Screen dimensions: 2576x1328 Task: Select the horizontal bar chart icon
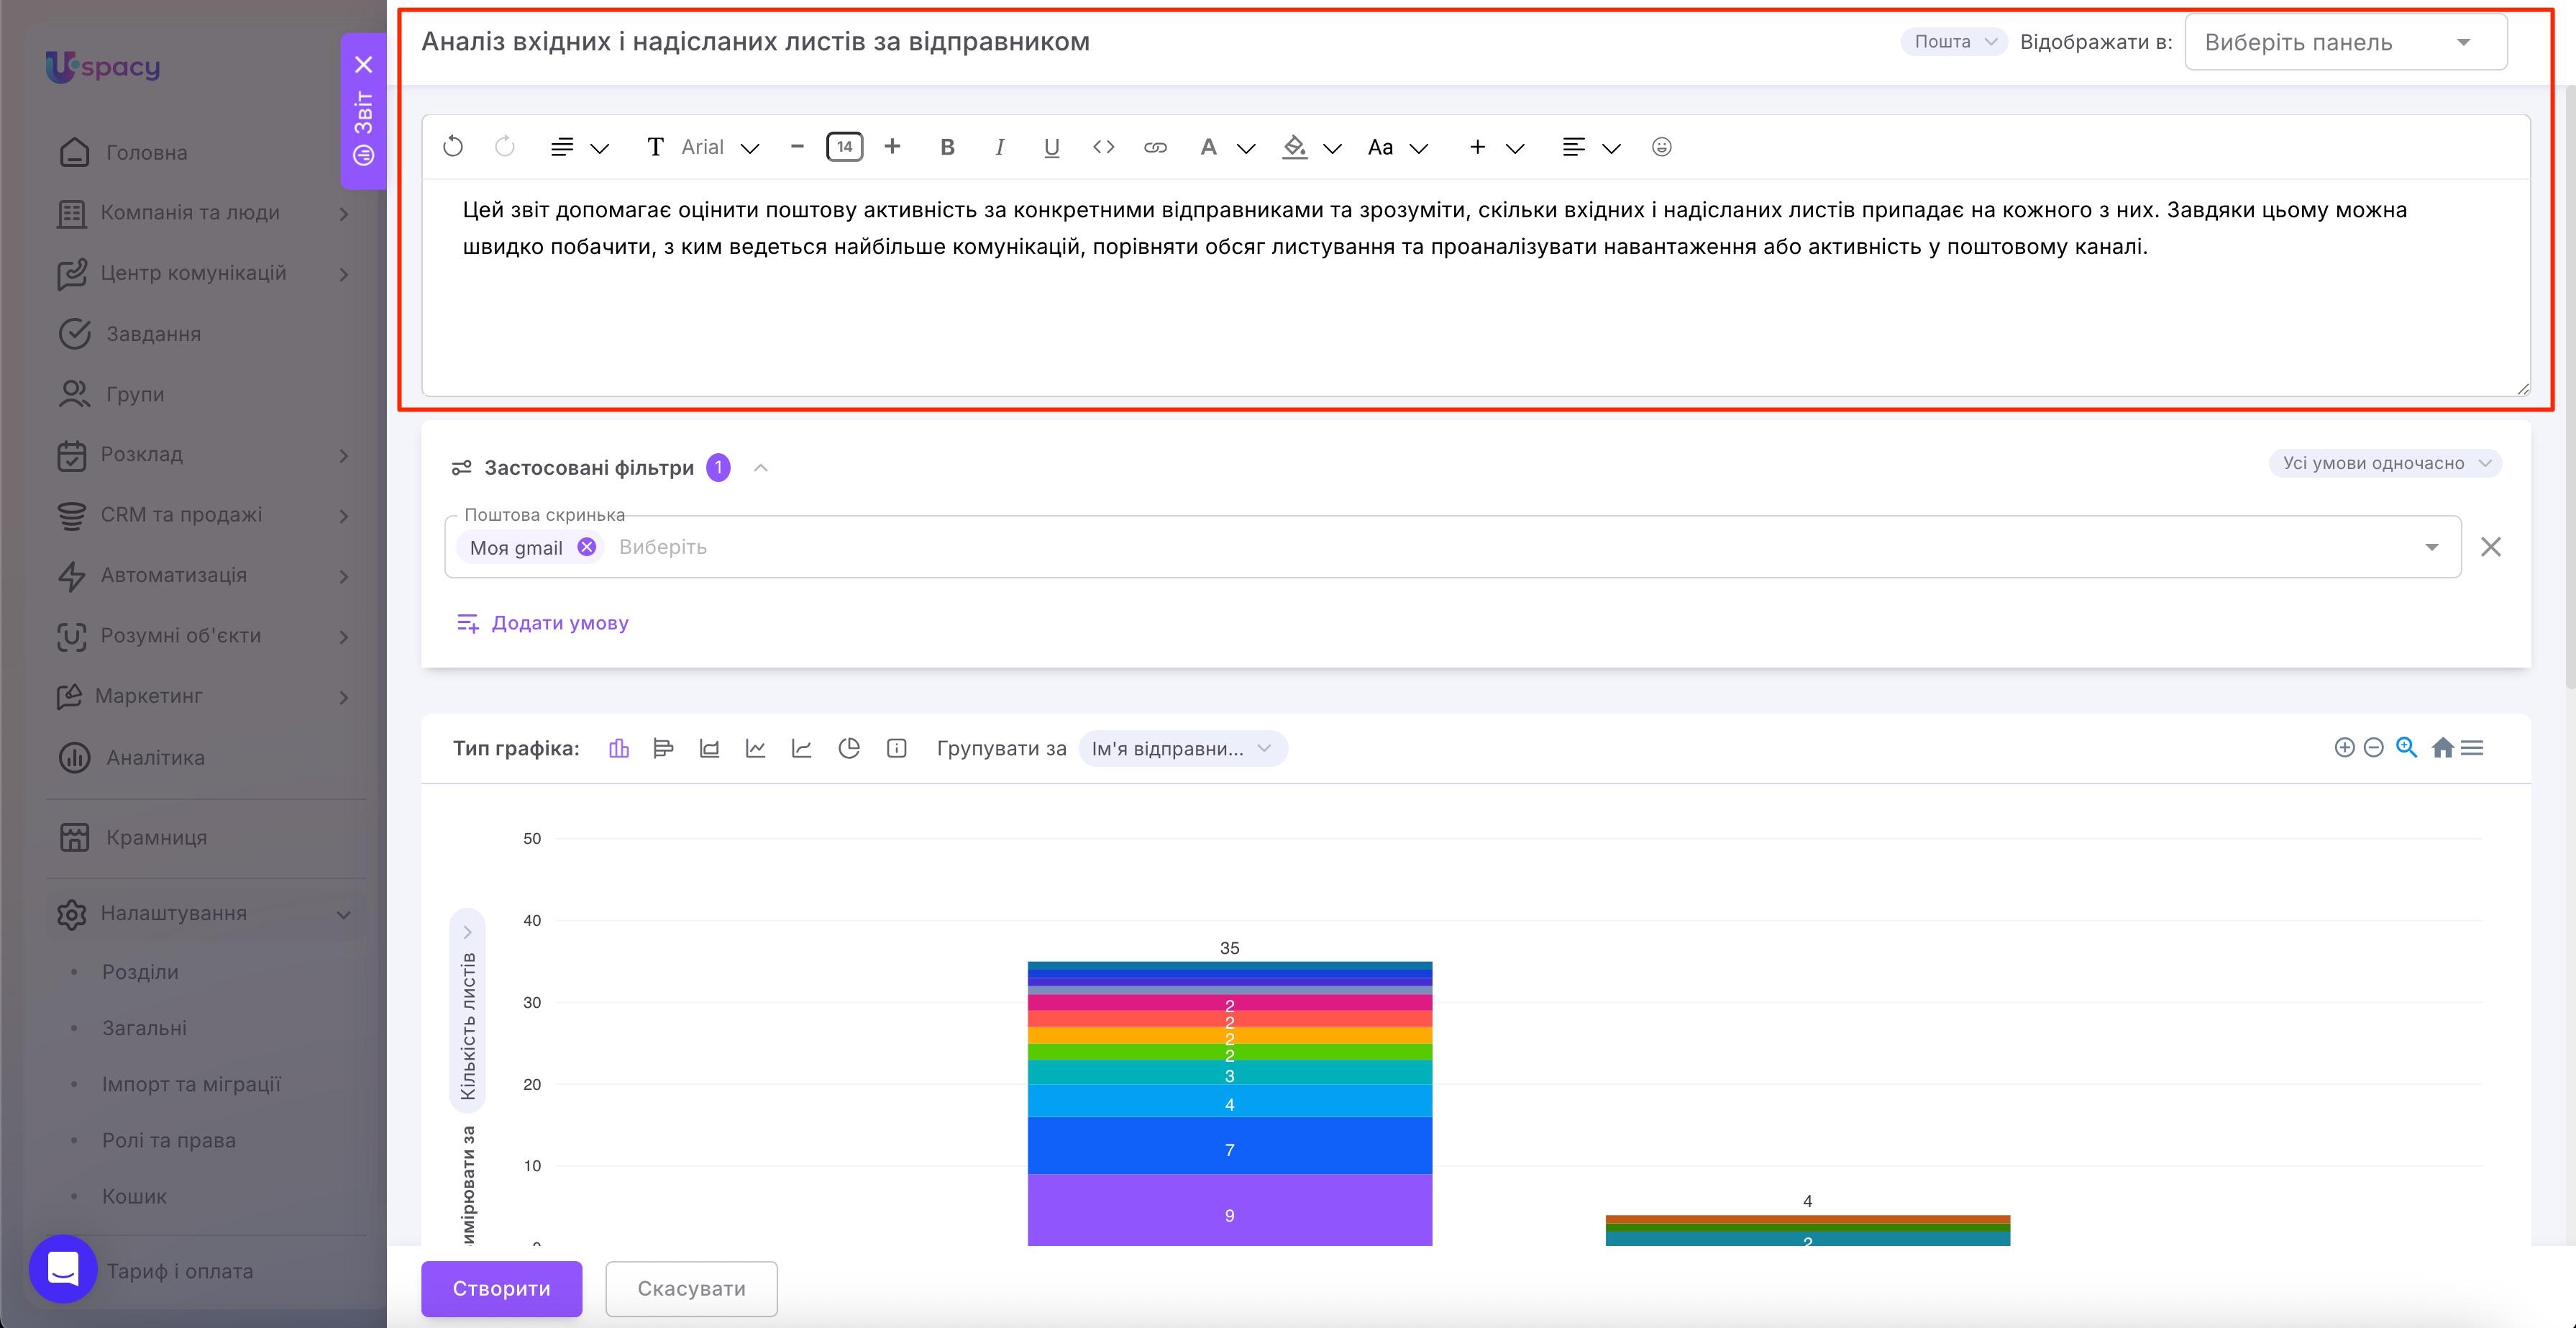tap(663, 748)
